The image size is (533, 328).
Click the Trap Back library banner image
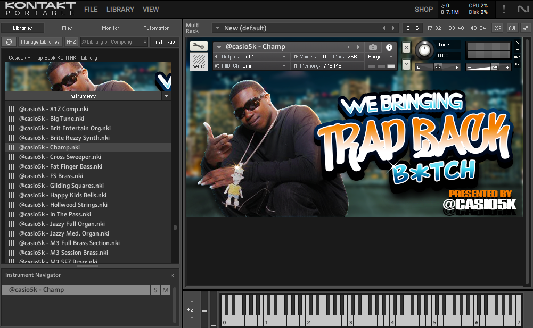88,77
